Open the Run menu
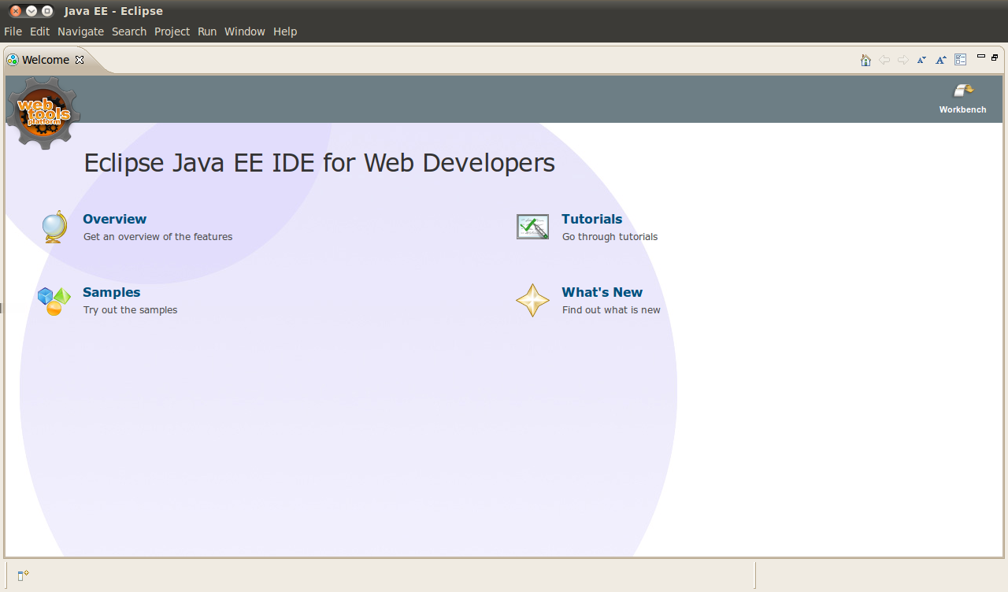Image resolution: width=1008 pixels, height=592 pixels. click(207, 31)
